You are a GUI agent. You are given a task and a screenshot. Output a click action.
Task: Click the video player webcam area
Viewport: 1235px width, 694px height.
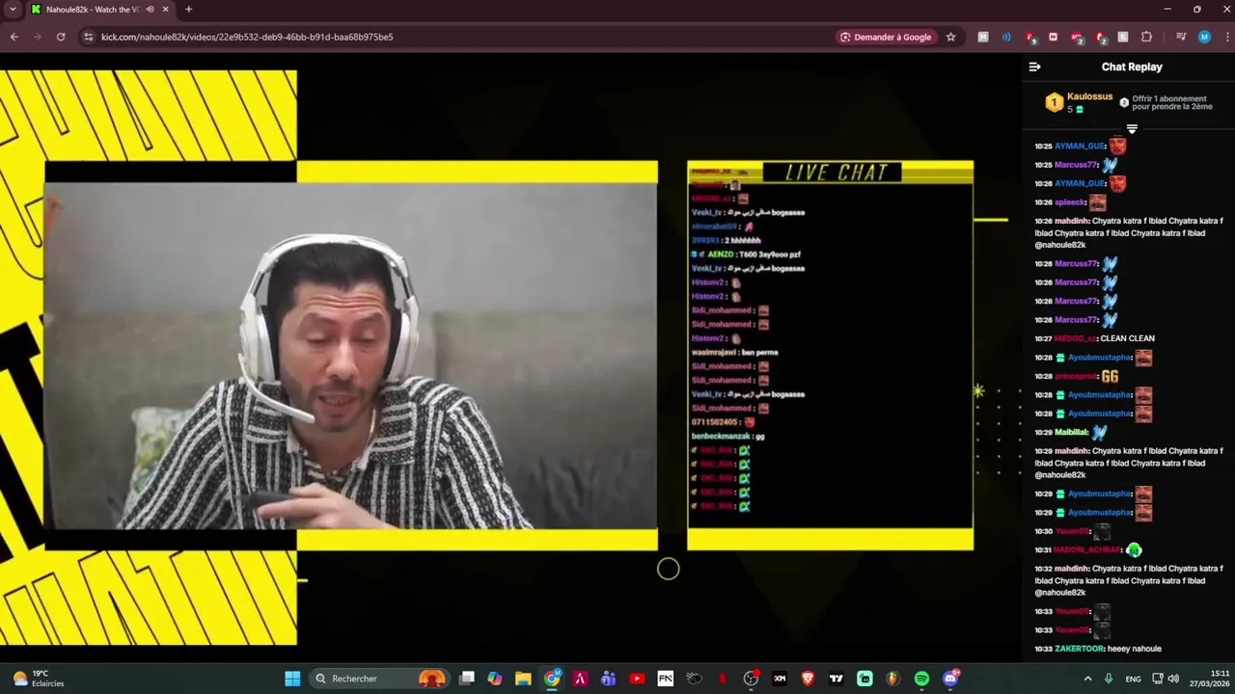[351, 356]
